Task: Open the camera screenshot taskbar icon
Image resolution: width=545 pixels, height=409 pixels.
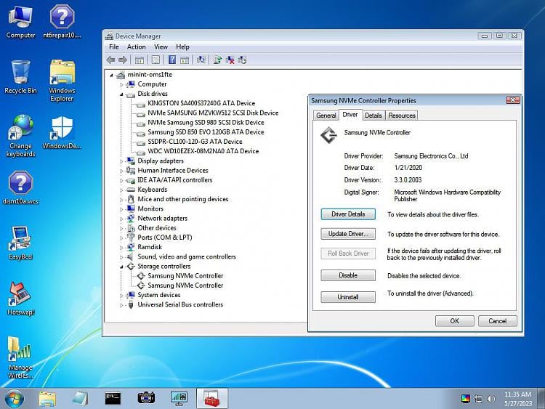Action: click(146, 398)
